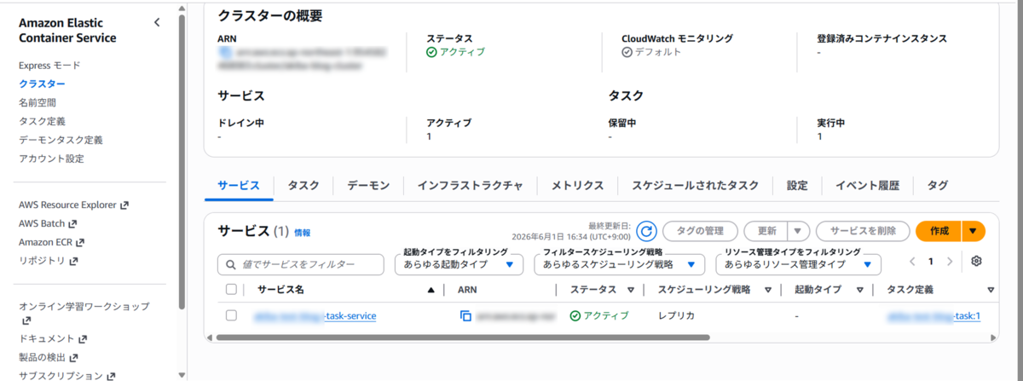Switch to the インフラストラクチャ tab
The height and width of the screenshot is (381, 1023).
[470, 186]
